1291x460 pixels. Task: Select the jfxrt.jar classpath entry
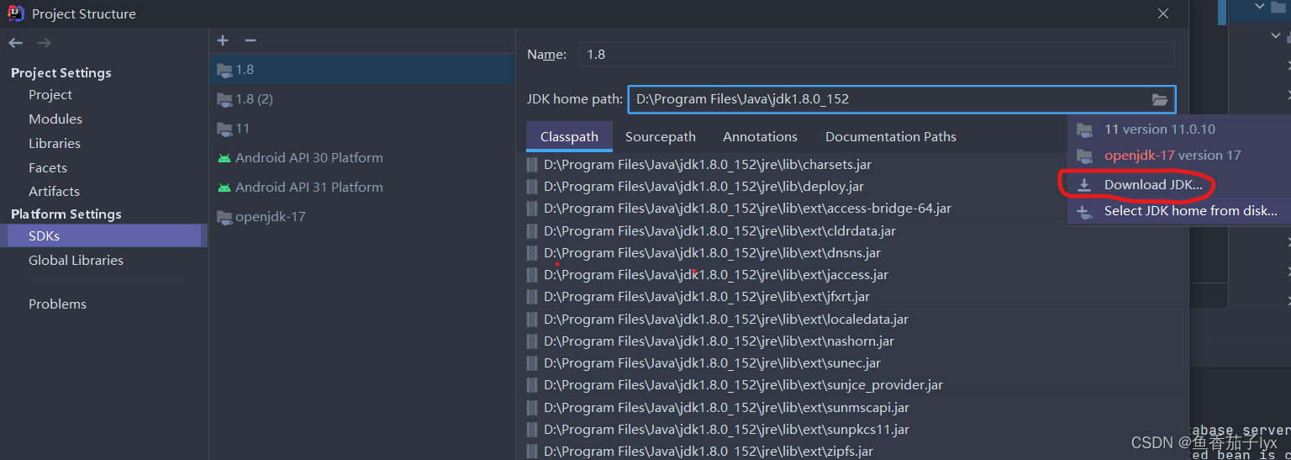(707, 297)
